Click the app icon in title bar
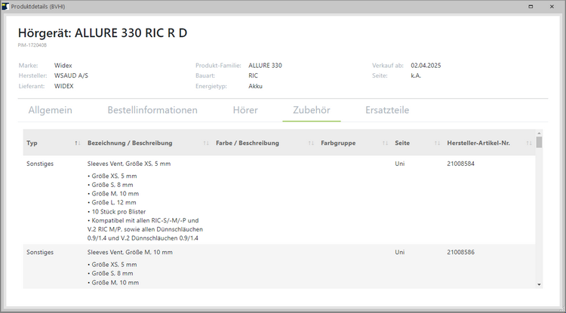Image resolution: width=566 pixels, height=313 pixels. [5, 7]
